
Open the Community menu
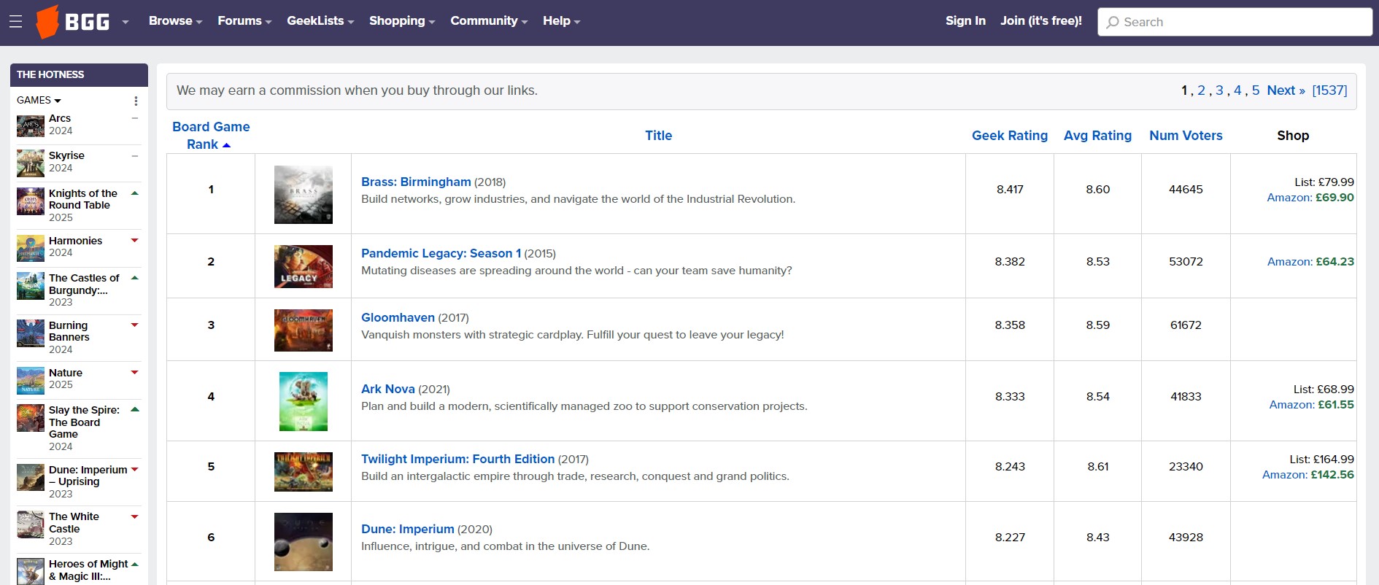[x=488, y=21]
